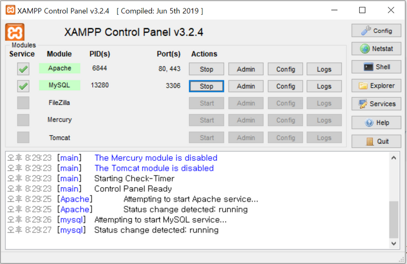Open Config with the wrench icon
The image size is (407, 264).
coord(376,31)
